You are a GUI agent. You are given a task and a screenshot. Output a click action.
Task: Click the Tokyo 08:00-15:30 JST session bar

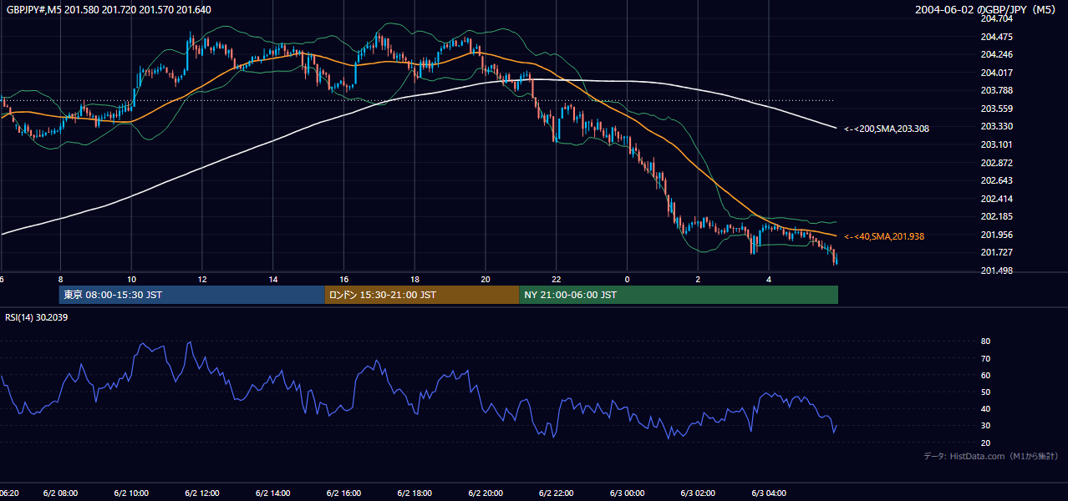coord(192,295)
